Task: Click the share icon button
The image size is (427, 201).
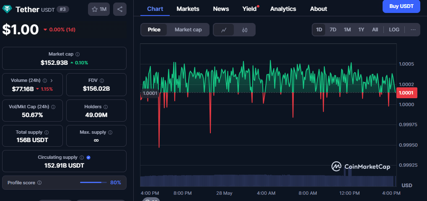Action: tap(119, 9)
